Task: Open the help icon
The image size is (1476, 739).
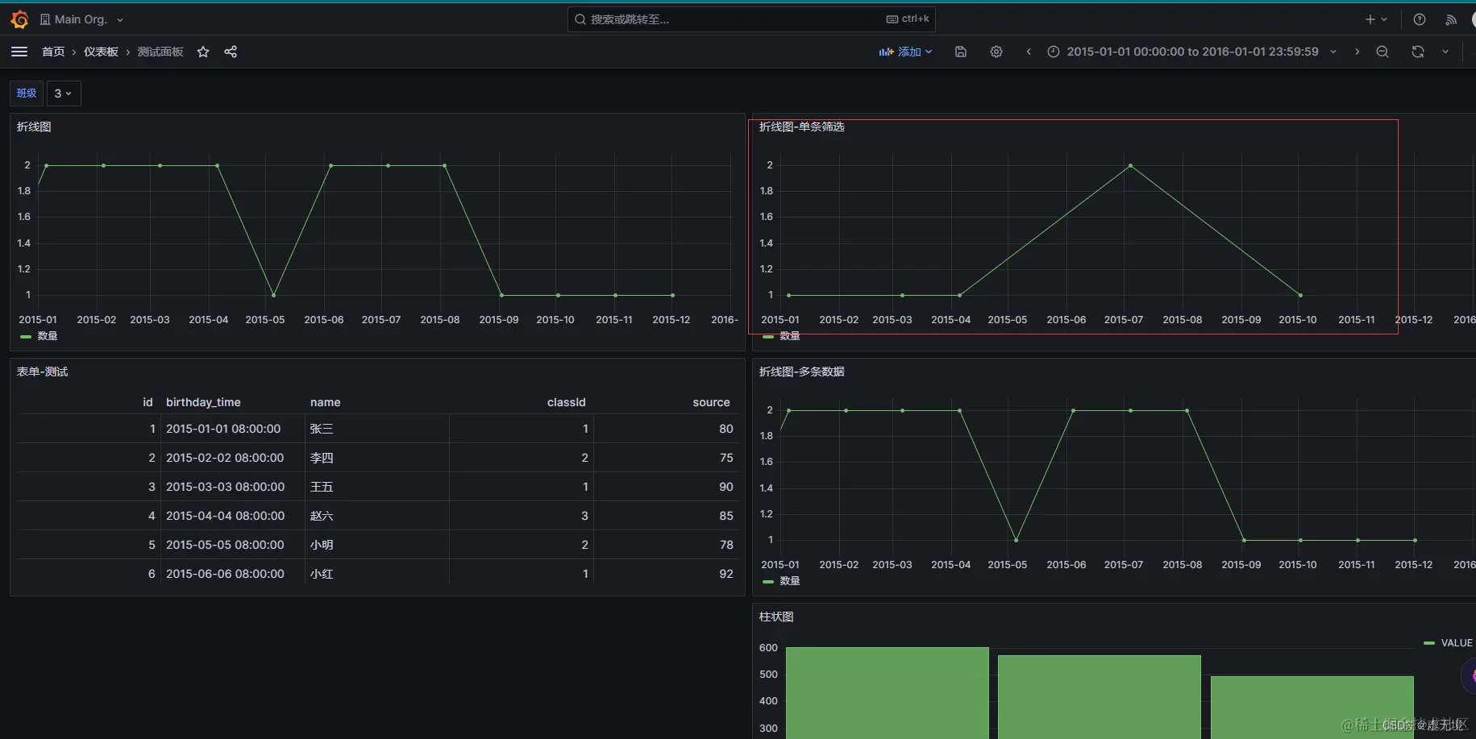Action: coord(1420,19)
